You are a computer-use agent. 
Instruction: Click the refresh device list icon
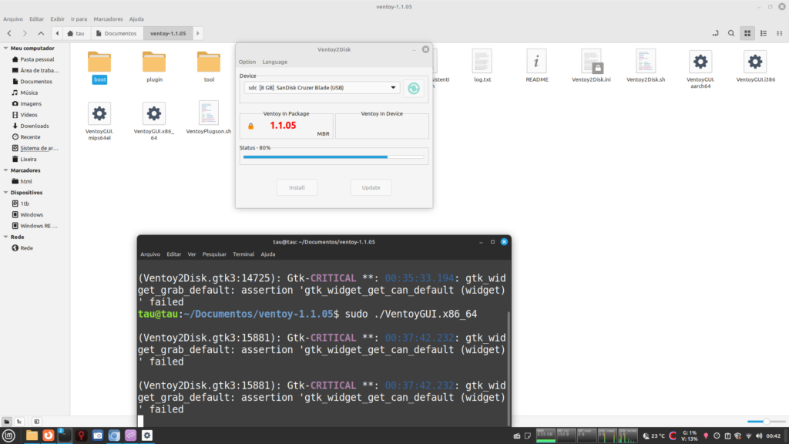click(414, 88)
